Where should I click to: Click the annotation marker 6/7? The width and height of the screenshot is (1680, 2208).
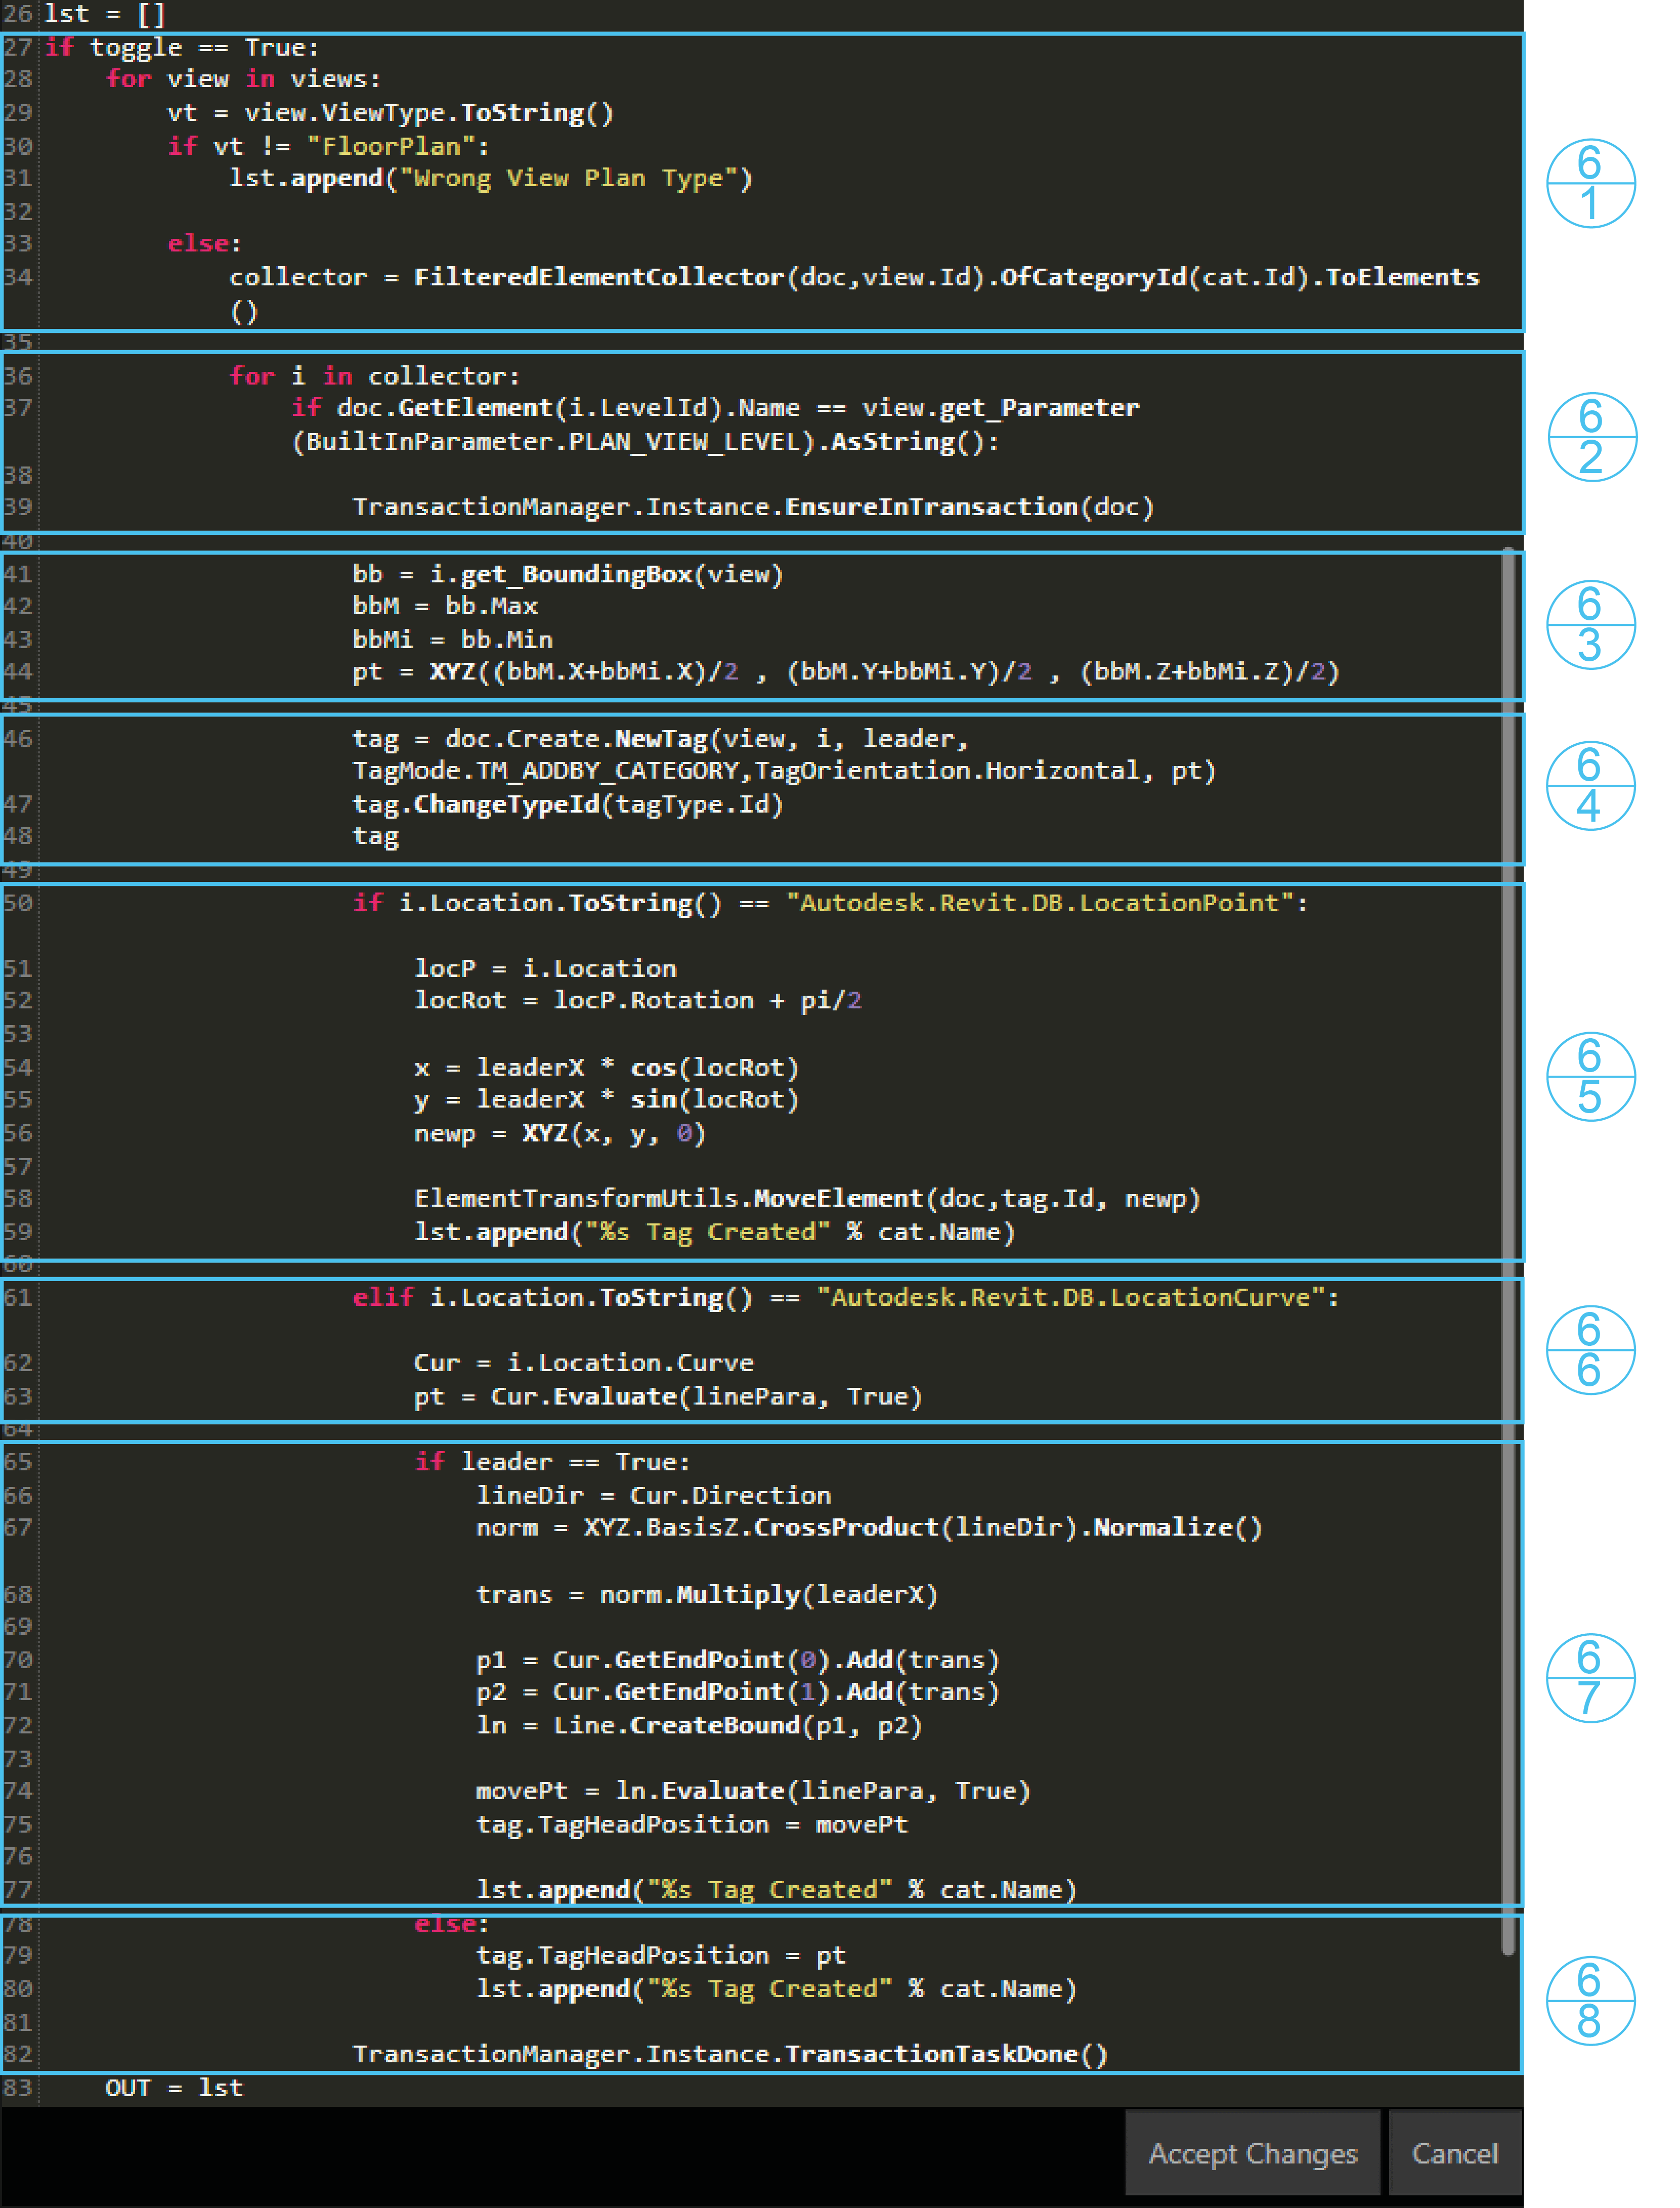(1590, 1678)
